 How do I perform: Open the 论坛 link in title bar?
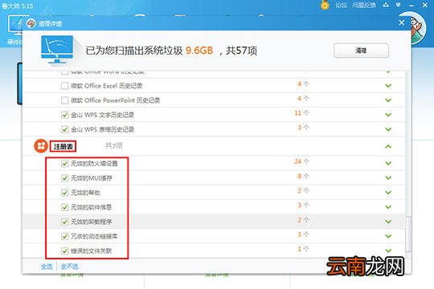tap(341, 5)
